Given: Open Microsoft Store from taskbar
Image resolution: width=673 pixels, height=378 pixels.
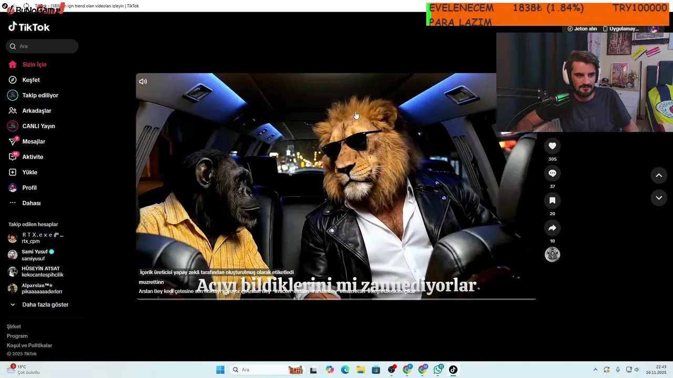Looking at the screenshot, I should (376, 370).
